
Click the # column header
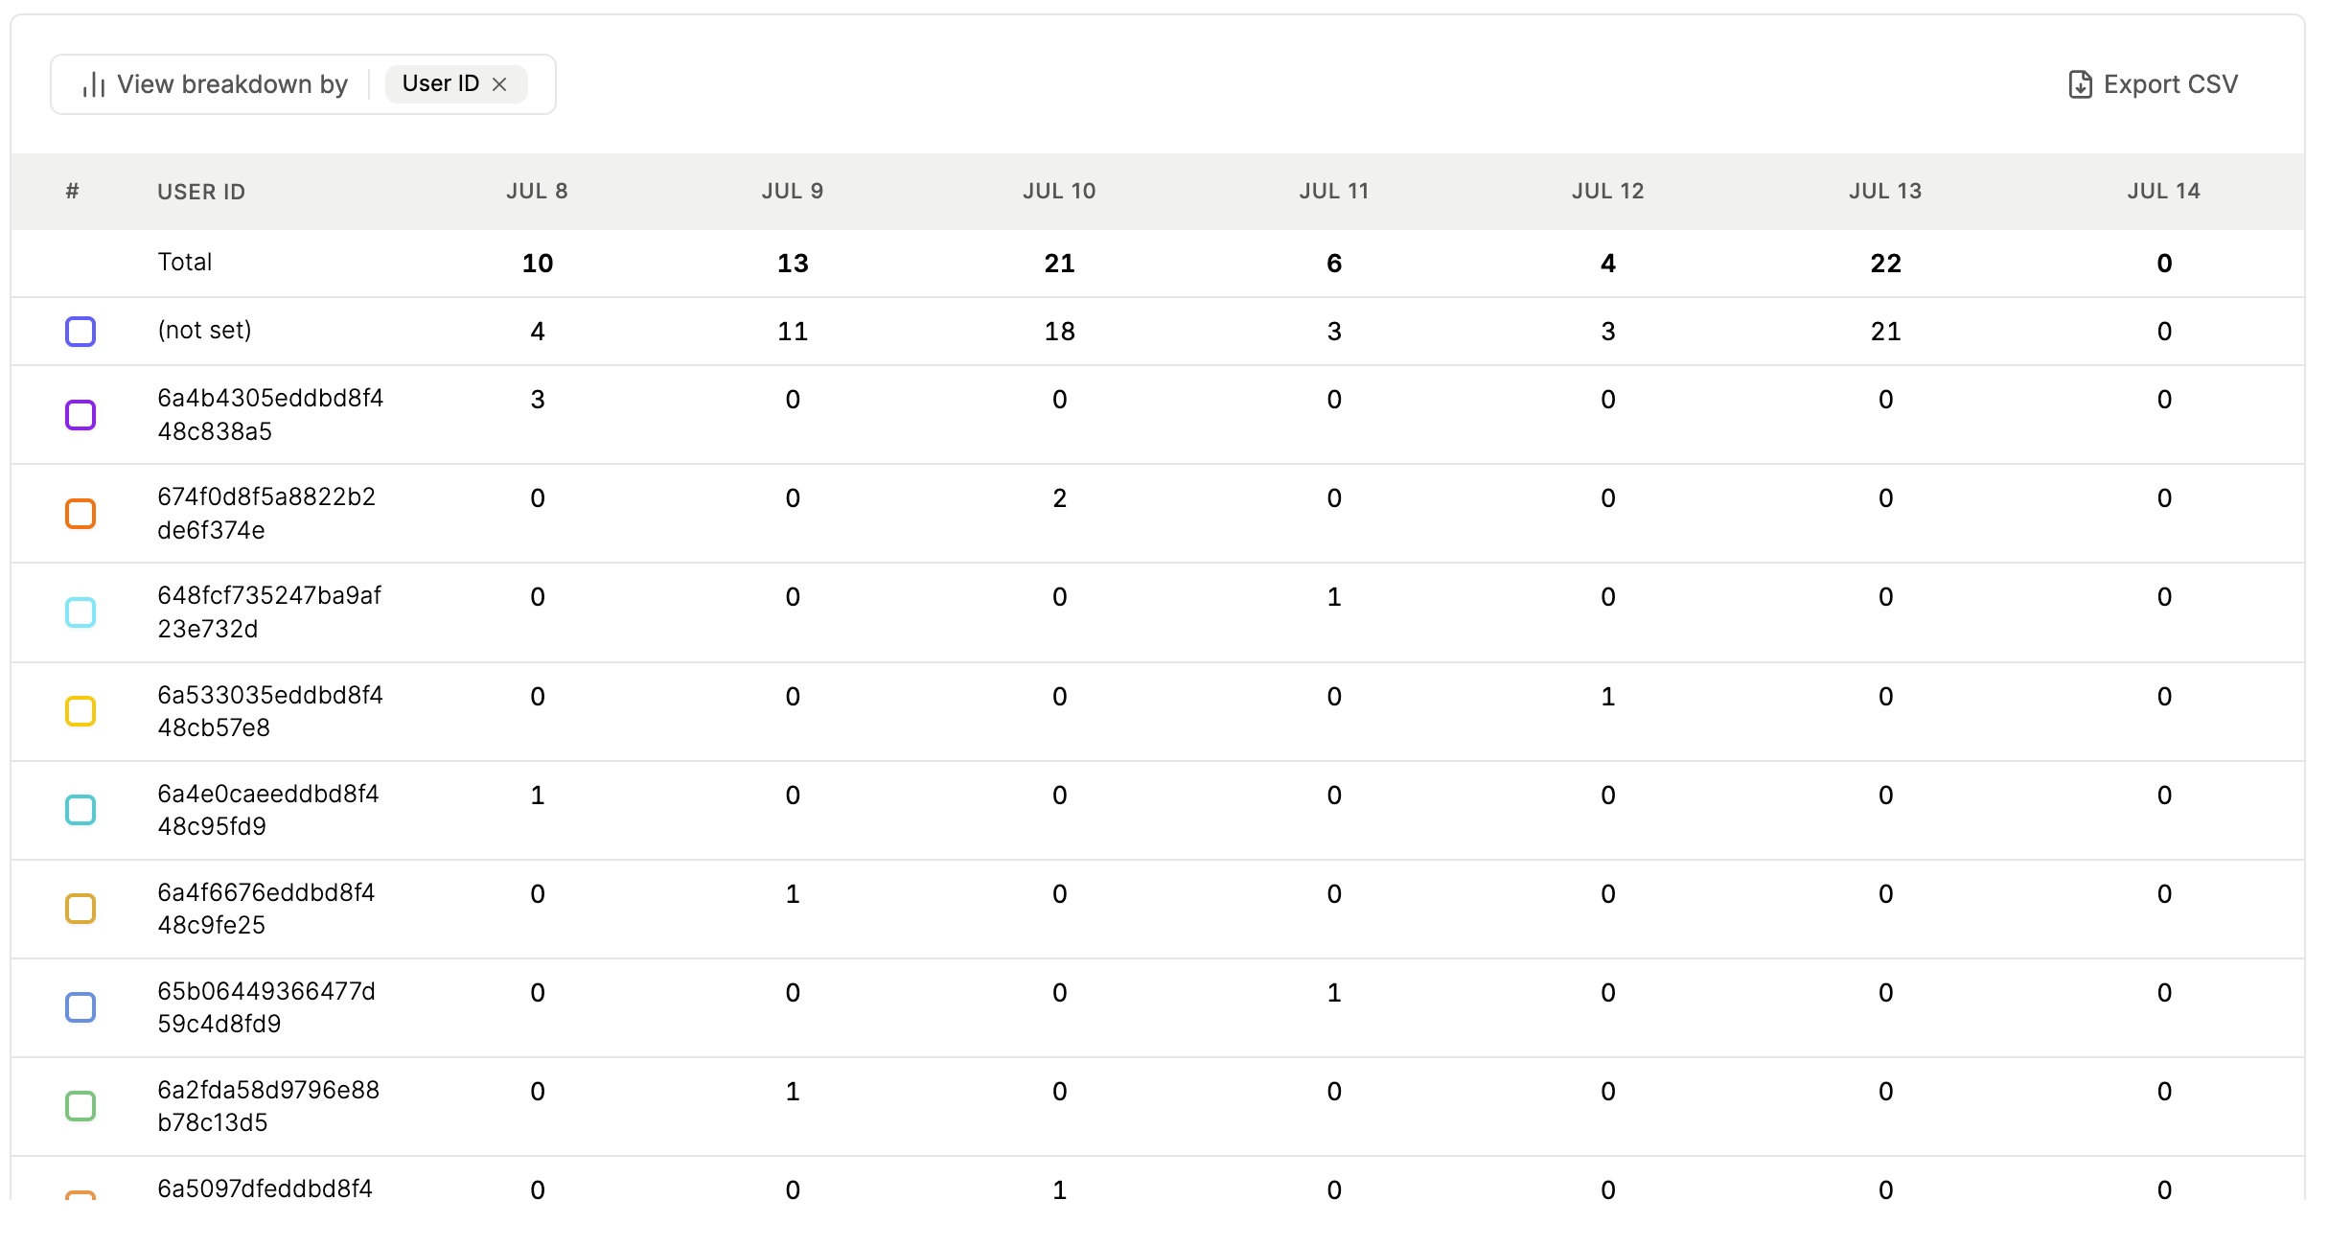(x=72, y=191)
